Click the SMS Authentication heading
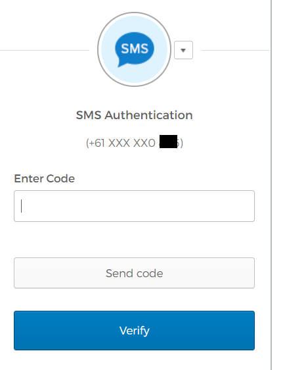 [135, 115]
